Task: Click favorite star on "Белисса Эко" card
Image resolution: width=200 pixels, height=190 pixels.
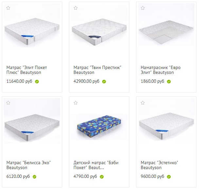Action: (x=8, y=103)
